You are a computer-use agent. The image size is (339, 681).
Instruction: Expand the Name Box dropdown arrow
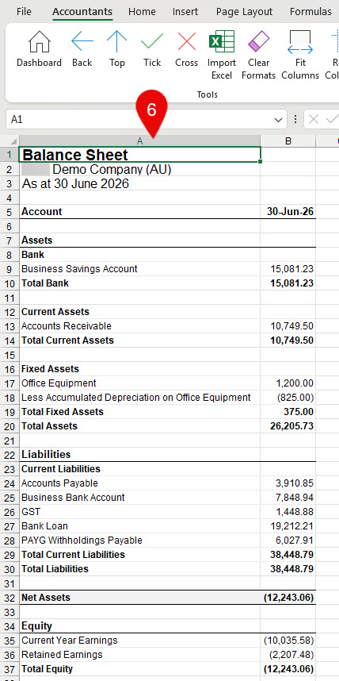pos(278,119)
